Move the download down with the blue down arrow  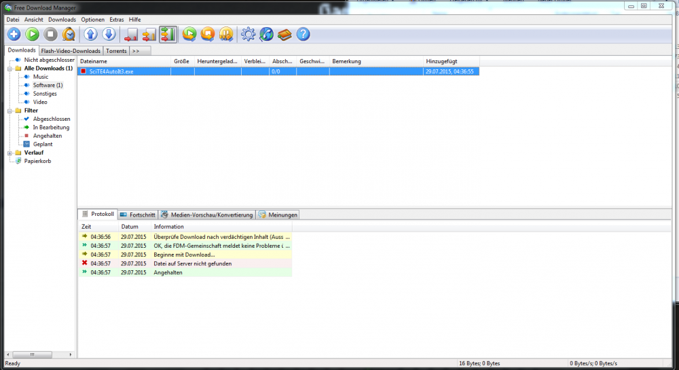(109, 34)
